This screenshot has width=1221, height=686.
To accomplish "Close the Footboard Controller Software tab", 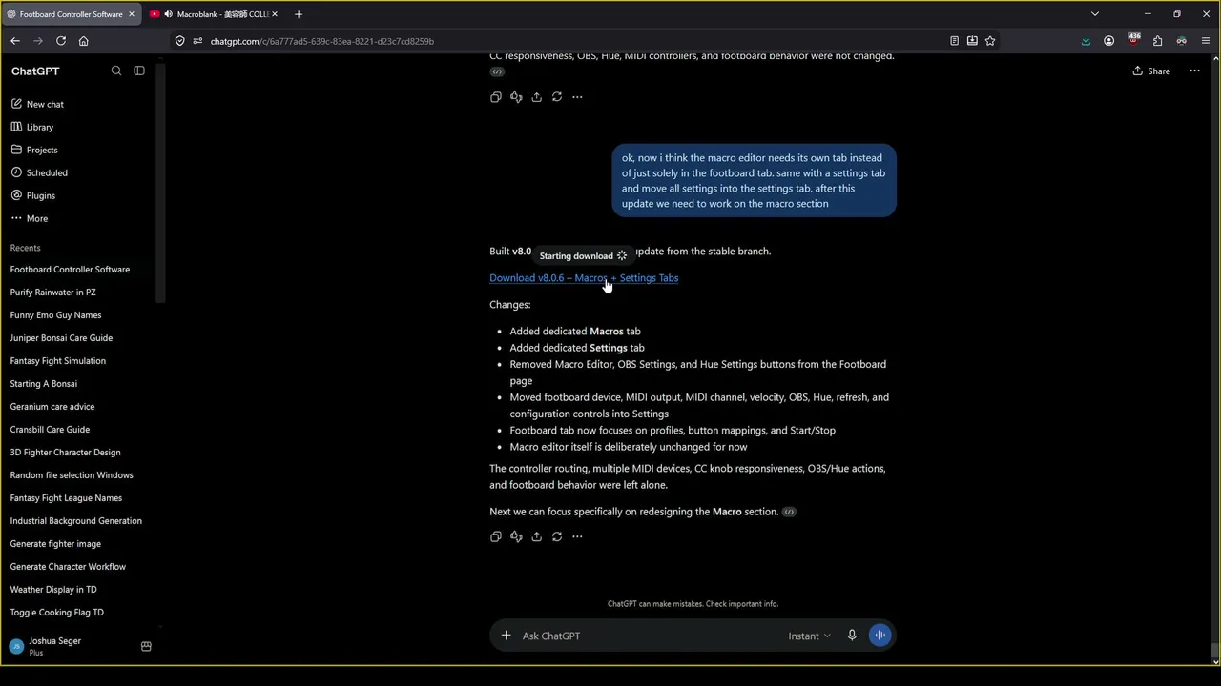I will (x=132, y=14).
